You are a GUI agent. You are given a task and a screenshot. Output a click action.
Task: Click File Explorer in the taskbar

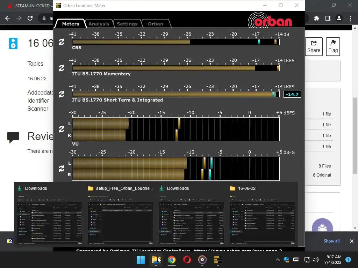pyautogui.click(x=156, y=260)
